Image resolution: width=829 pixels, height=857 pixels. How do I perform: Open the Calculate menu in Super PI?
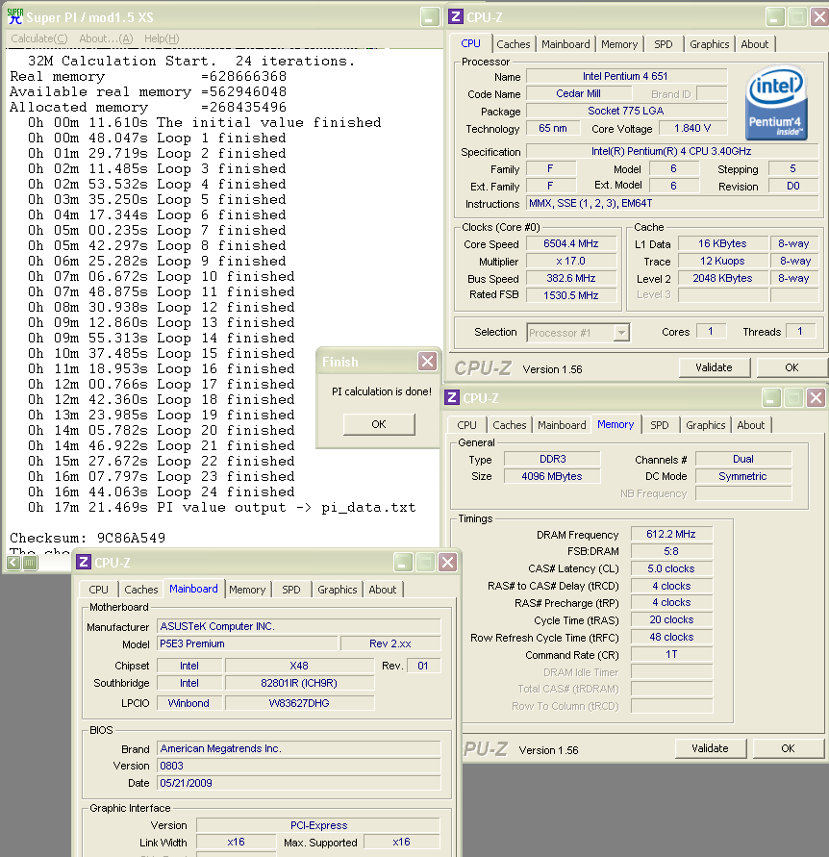(x=39, y=38)
